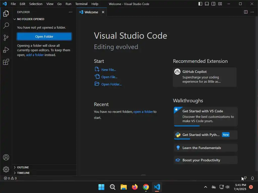Click the errors and warnings status indicator

tap(10, 178)
